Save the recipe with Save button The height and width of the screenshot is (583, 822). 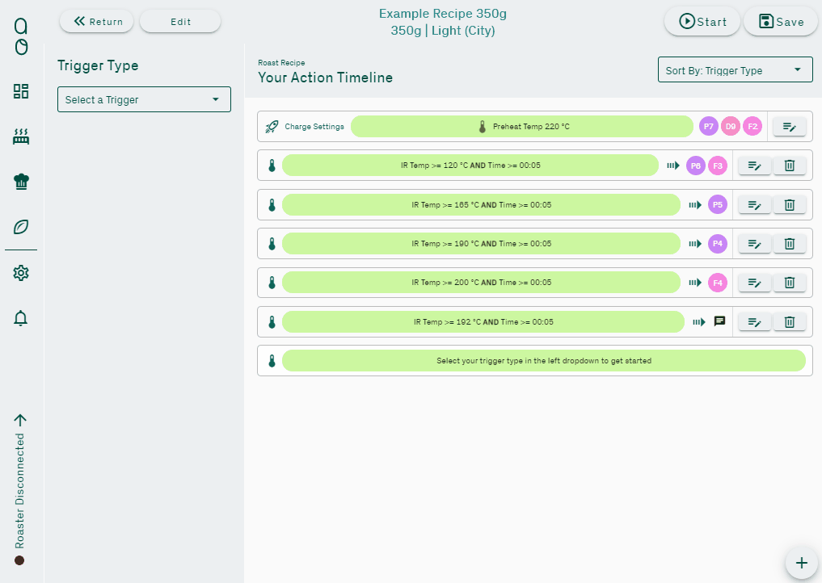[781, 22]
